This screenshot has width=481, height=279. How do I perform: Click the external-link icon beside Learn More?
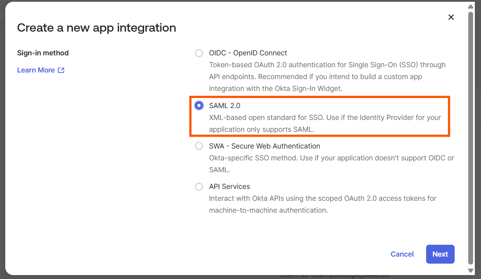(x=61, y=70)
